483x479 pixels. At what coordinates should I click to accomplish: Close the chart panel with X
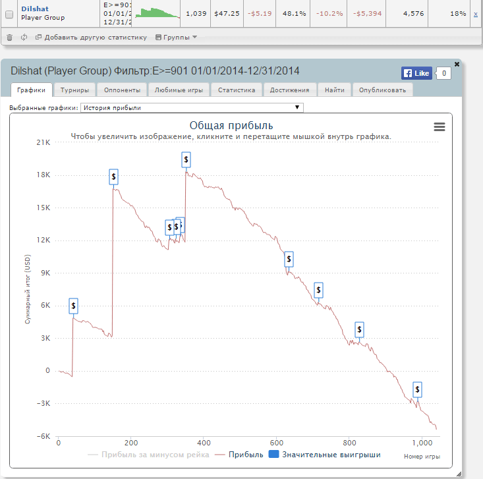pos(457,64)
